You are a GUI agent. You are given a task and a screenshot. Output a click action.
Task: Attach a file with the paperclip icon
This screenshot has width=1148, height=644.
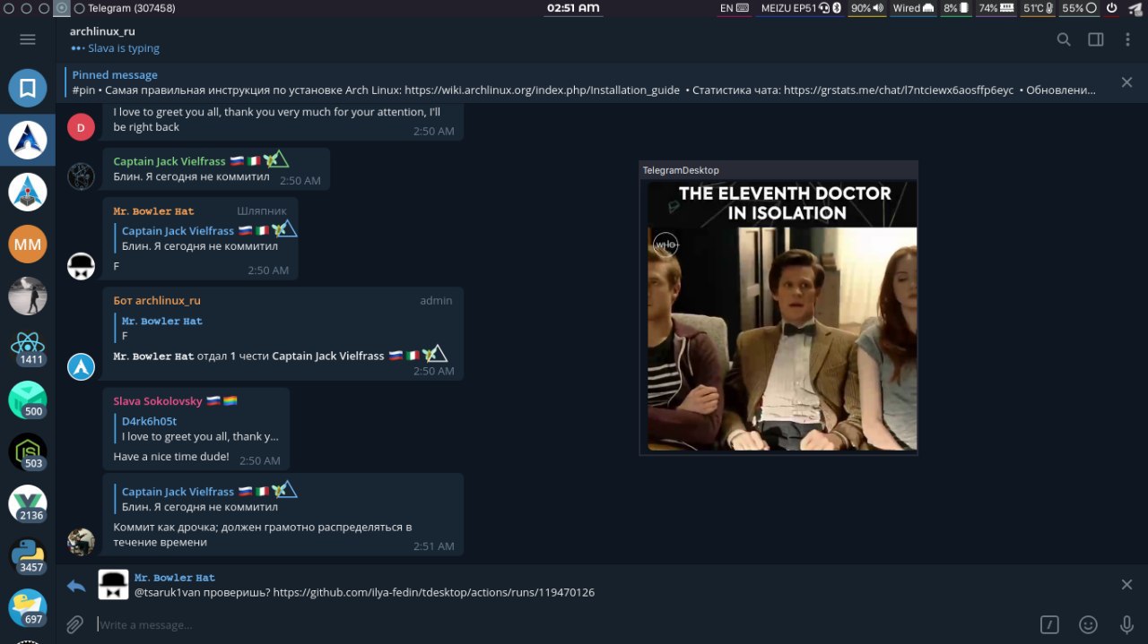pos(75,624)
